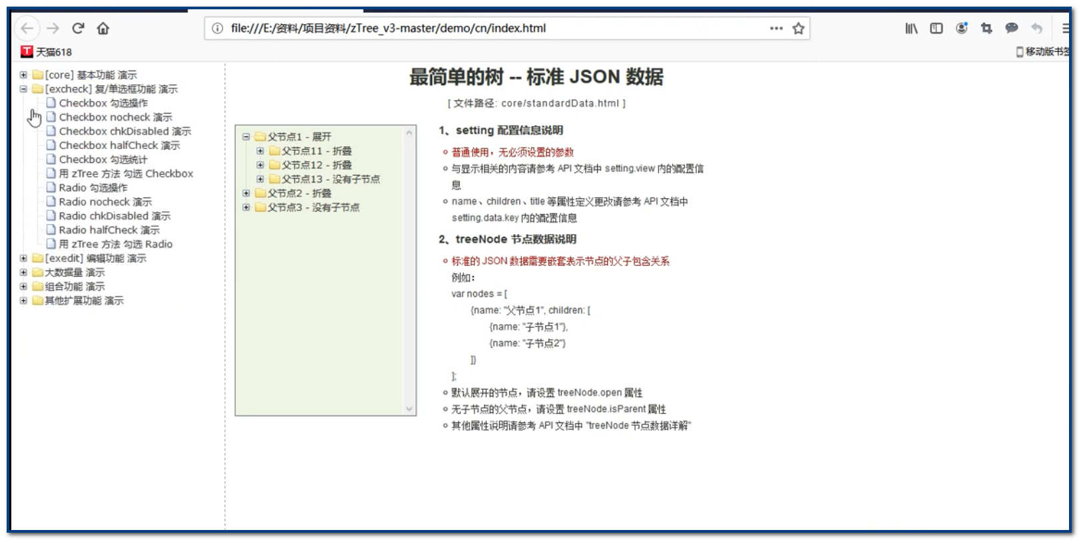Open Checkbox halfCheck 演示 demo
This screenshot has height=540, width=1079.
(119, 145)
